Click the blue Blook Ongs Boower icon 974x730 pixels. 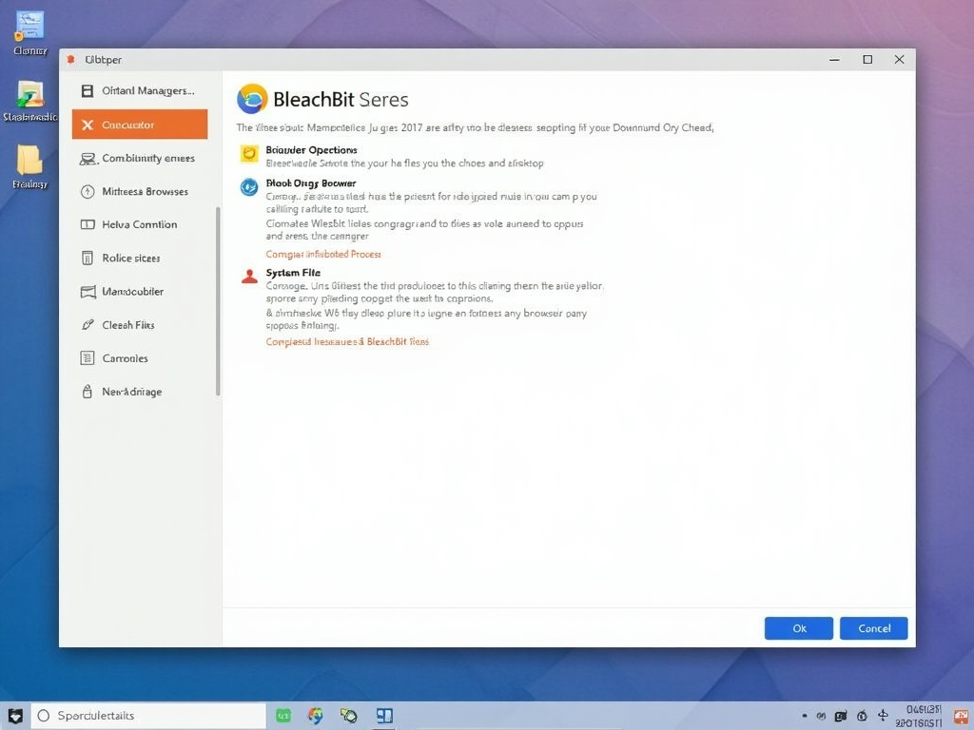point(249,187)
